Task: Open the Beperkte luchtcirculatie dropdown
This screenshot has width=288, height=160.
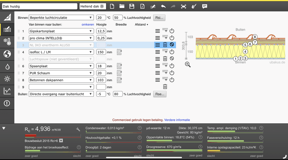Action: click(x=61, y=18)
